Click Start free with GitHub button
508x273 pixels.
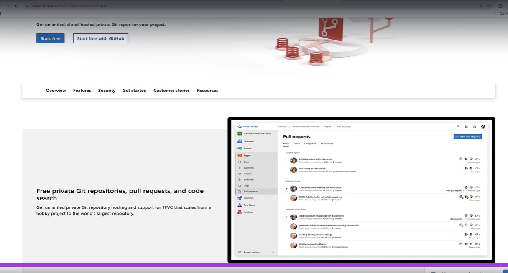point(100,38)
